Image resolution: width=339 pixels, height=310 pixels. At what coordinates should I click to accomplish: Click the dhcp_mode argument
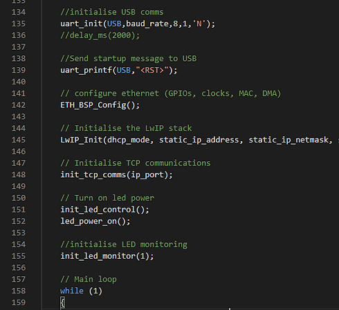[x=129, y=140]
